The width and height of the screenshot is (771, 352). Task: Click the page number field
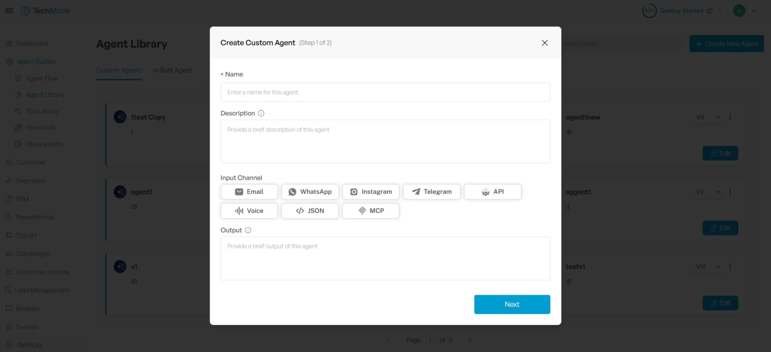(x=430, y=340)
